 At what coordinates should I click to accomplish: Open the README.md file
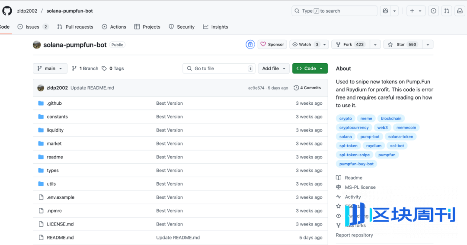click(x=60, y=237)
